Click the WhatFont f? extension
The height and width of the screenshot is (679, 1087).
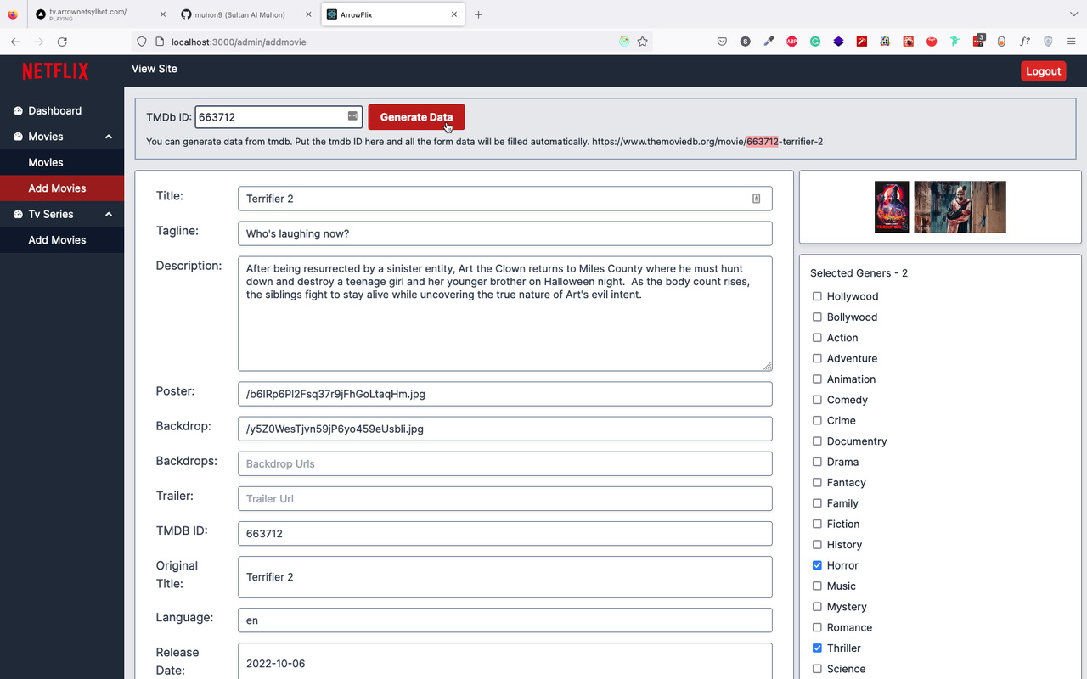1025,42
